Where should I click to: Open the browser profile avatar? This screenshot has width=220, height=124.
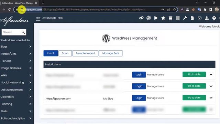coord(217,9)
